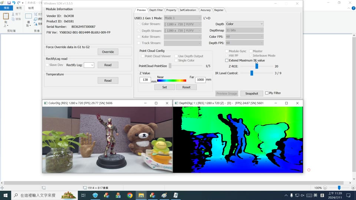Click the IR Level Control slider handle
This screenshot has height=200, width=356.
pos(251,73)
